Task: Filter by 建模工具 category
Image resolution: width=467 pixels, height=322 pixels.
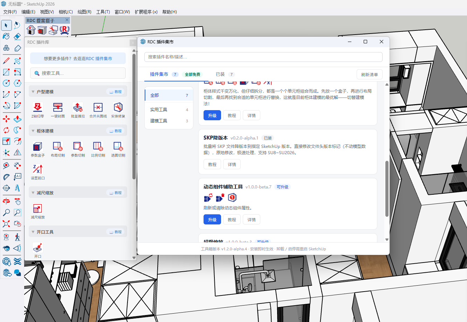Action: coord(169,121)
